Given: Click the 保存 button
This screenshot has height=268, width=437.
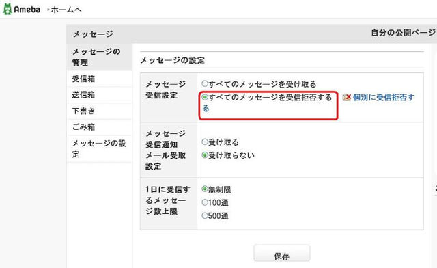Looking at the screenshot, I should pos(282,254).
